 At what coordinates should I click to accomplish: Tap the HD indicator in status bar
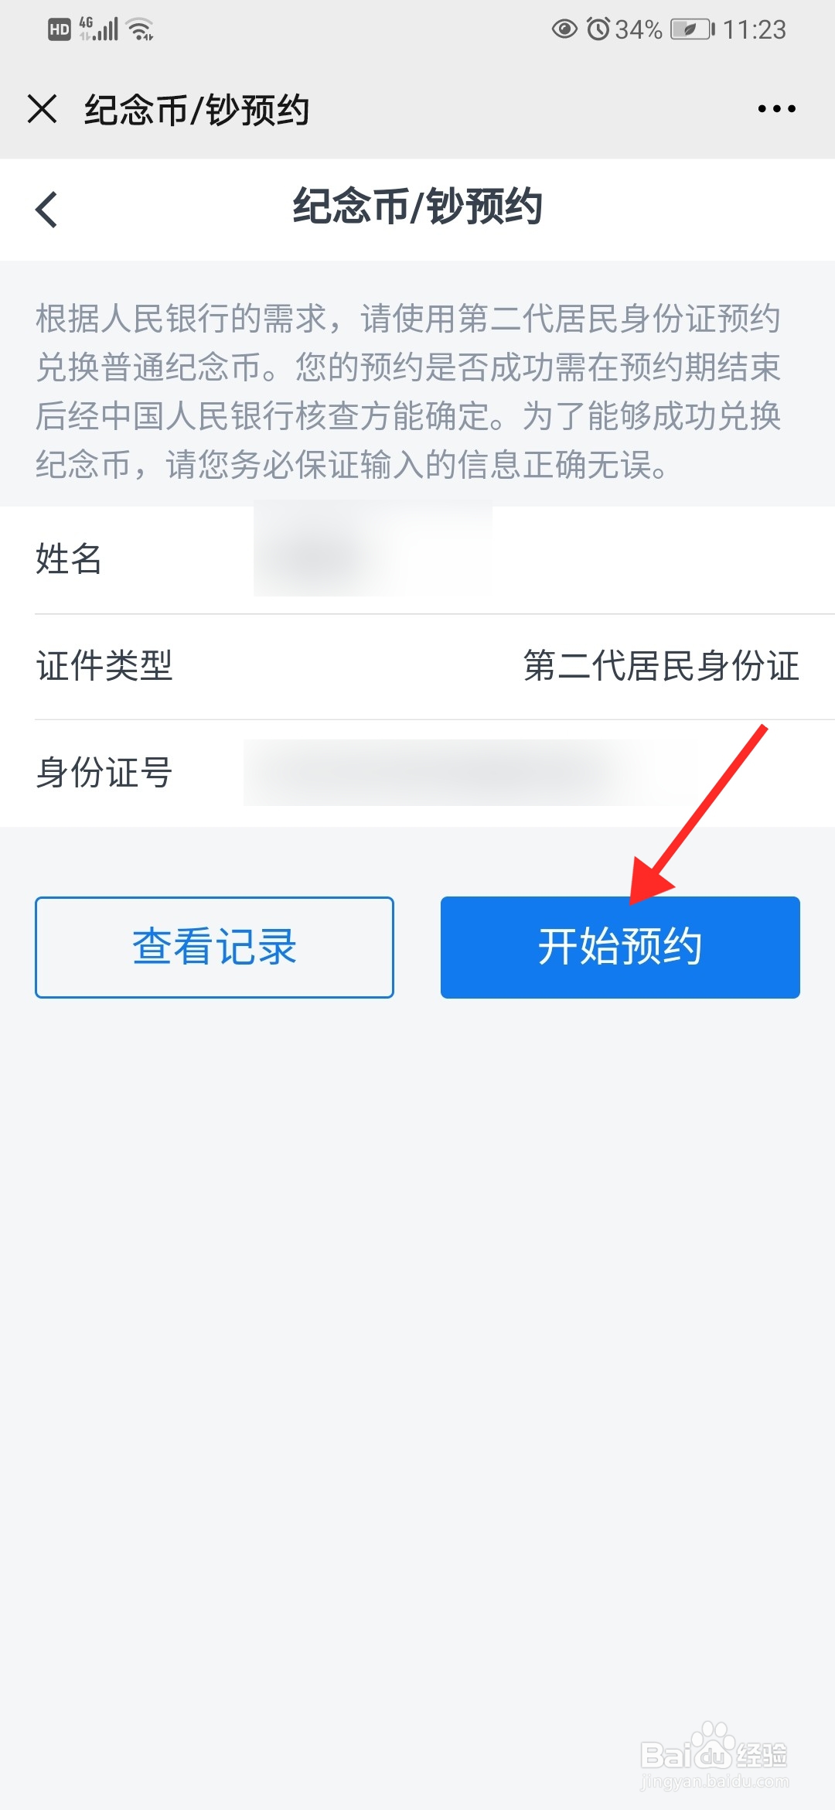coord(59,29)
